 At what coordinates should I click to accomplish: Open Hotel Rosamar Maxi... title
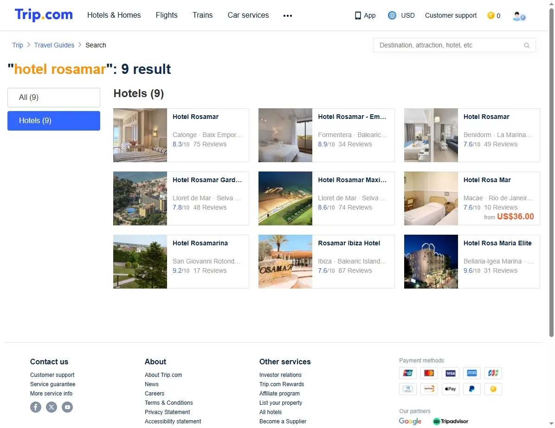(352, 180)
